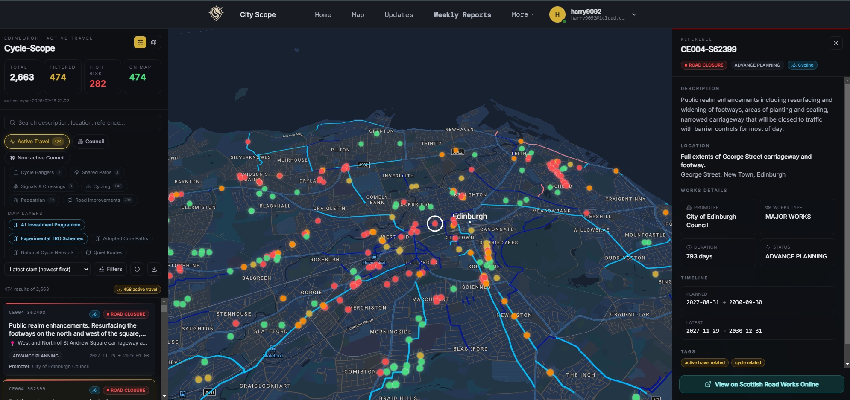Click the City Scope logo icon
Screen dimensions: 850x400
[x=216, y=14]
